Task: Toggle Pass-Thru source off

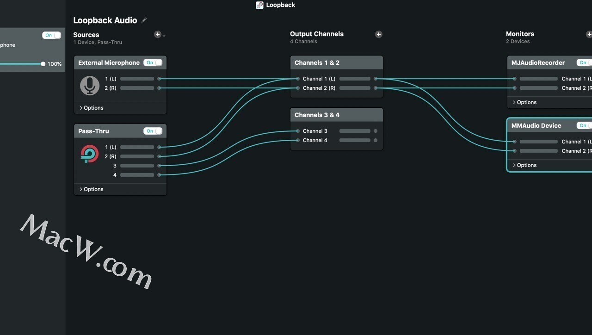Action: point(153,131)
